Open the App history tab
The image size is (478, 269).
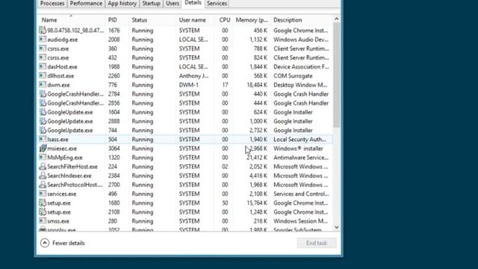pyautogui.click(x=122, y=3)
